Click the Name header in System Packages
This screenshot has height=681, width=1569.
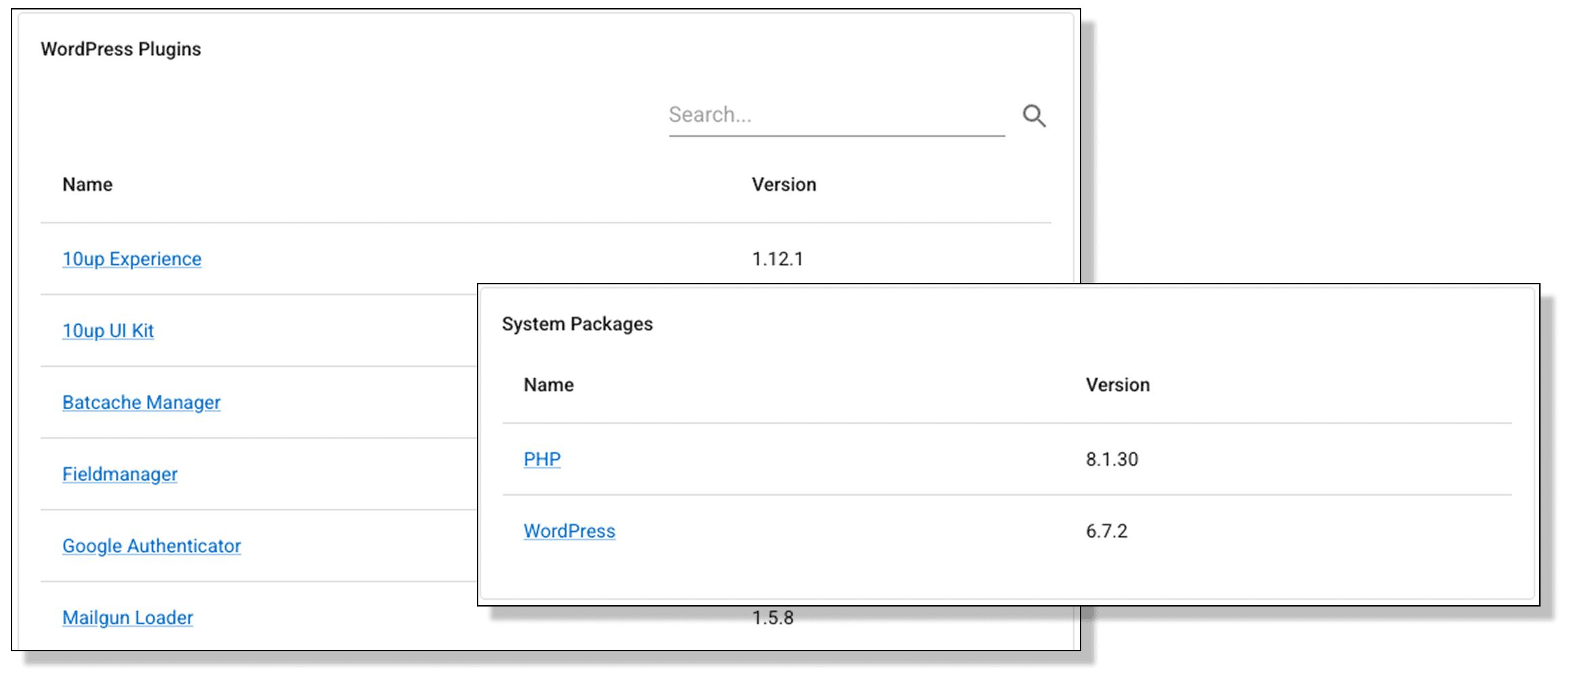click(547, 385)
